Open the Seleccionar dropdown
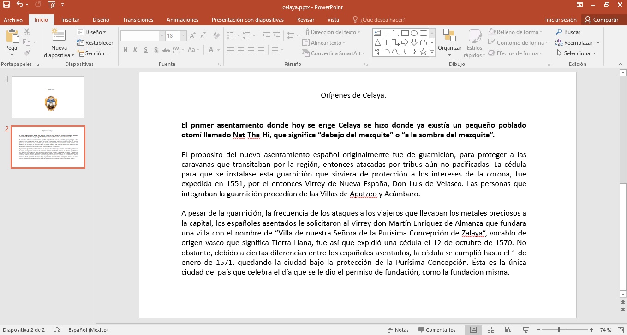 [578, 53]
